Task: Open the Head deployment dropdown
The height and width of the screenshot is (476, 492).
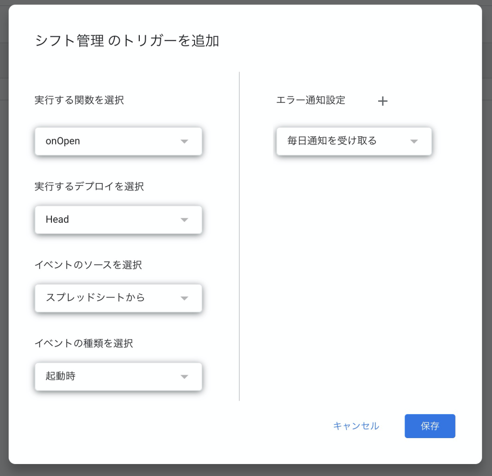Action: tap(118, 220)
